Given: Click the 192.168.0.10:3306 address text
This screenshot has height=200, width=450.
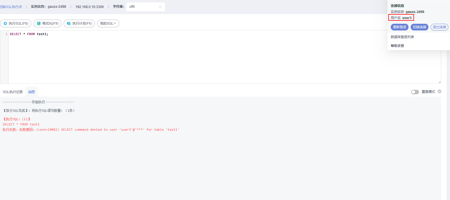Looking at the screenshot, I should (90, 7).
